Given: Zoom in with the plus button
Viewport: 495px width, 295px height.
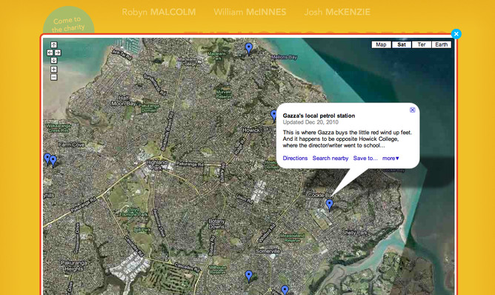Looking at the screenshot, I should pyautogui.click(x=53, y=69).
